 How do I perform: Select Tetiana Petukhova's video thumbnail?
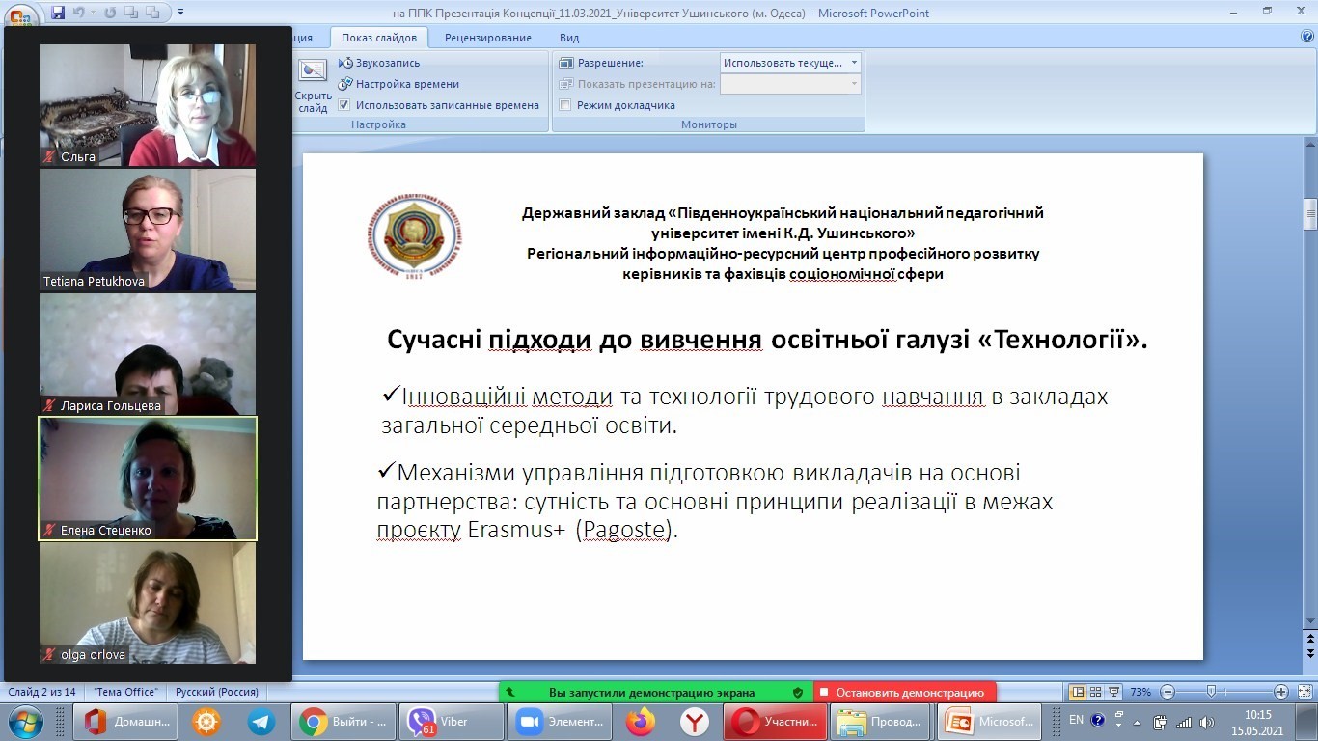148,231
